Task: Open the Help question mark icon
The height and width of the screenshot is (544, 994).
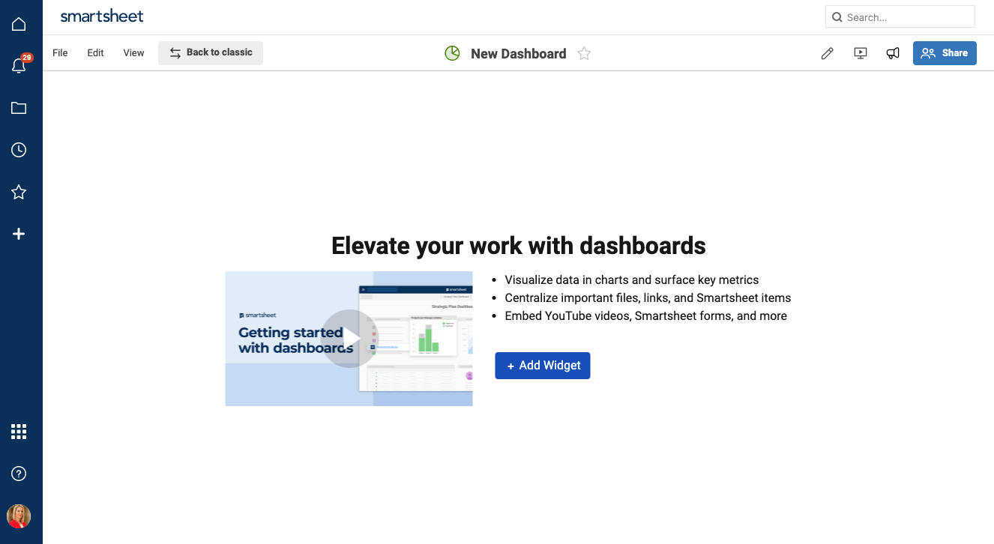Action: pyautogui.click(x=19, y=474)
